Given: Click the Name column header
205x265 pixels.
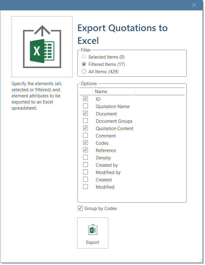Looking at the screenshot, I should pyautogui.click(x=114, y=91).
